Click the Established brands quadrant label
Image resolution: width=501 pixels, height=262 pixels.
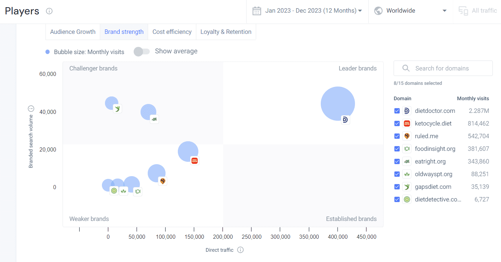(351, 219)
